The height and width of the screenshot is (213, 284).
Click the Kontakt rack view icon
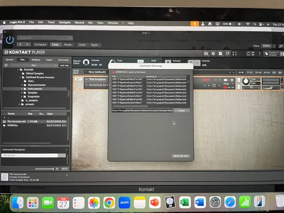[x=220, y=53]
